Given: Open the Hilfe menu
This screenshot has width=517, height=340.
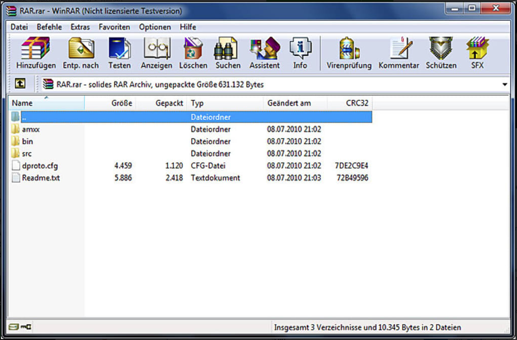Looking at the screenshot, I should (188, 27).
